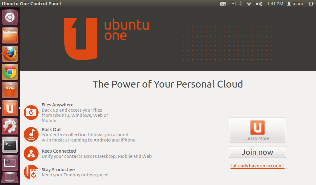This screenshot has height=185, width=316.
Task: Launch the Terminal from the launcher
Action: point(10,145)
